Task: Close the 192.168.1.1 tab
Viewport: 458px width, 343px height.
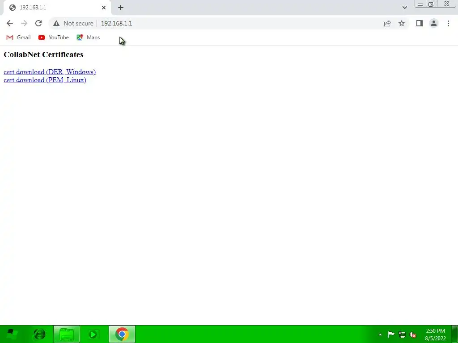Action: click(104, 8)
